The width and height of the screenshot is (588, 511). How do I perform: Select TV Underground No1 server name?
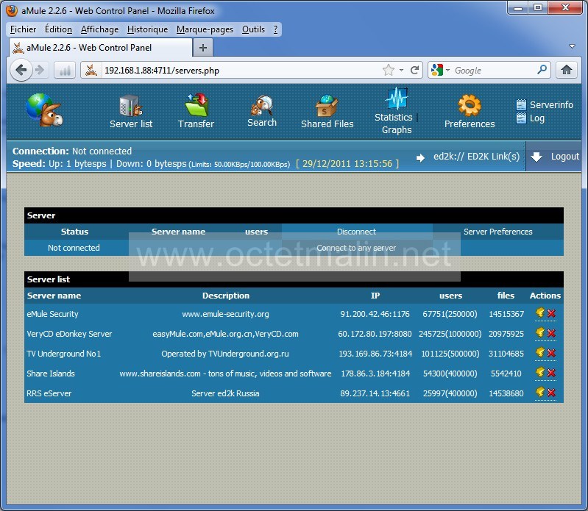pyautogui.click(x=64, y=354)
